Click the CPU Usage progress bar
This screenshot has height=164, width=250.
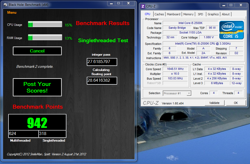pos(45,24)
